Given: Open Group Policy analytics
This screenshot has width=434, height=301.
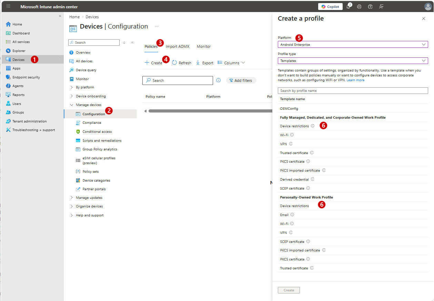Looking at the screenshot, I should tap(100, 149).
